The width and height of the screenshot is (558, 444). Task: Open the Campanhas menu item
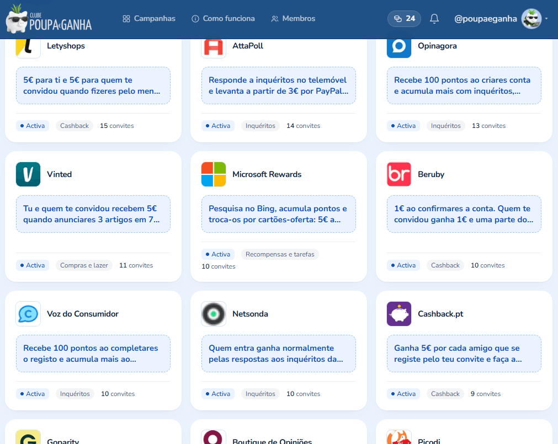coord(149,19)
